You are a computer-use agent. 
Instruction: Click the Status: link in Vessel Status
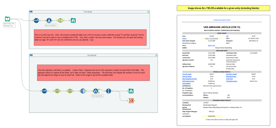pos(184,38)
